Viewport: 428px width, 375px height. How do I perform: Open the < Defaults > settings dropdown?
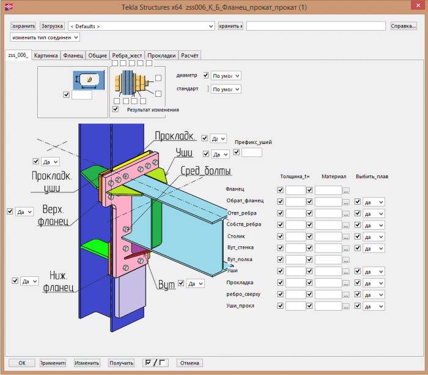point(141,26)
